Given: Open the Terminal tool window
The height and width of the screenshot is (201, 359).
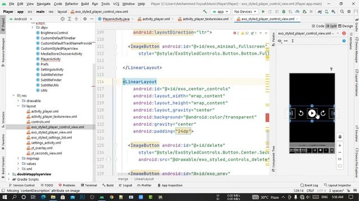Looking at the screenshot, I should [89, 185].
